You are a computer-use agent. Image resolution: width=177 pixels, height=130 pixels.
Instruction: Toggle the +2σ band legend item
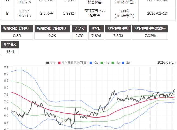pyautogui.click(x=94, y=63)
